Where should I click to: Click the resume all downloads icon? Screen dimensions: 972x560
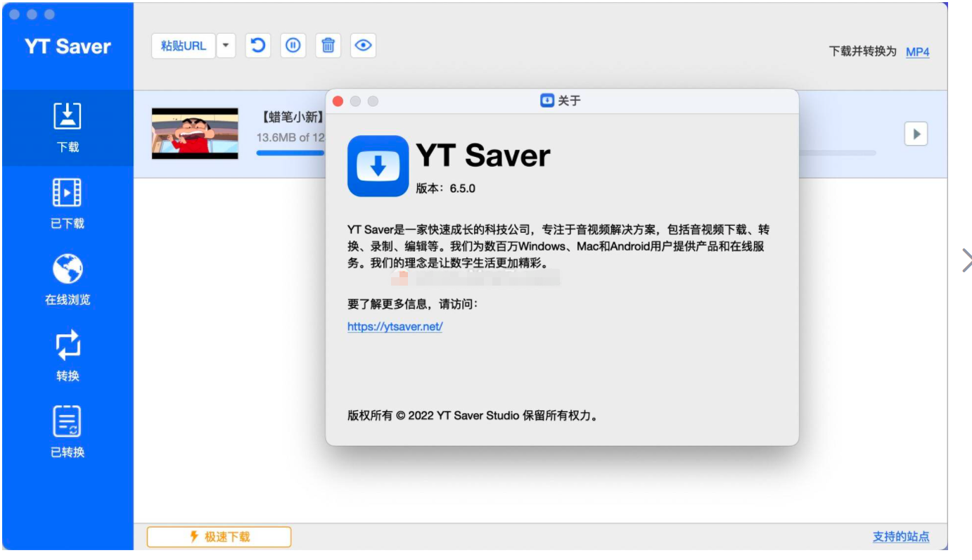point(258,46)
